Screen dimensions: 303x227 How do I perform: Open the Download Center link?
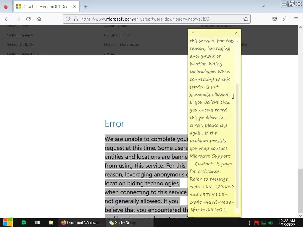point(117,35)
